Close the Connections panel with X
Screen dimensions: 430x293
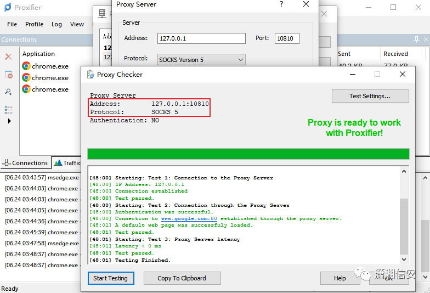(426, 40)
